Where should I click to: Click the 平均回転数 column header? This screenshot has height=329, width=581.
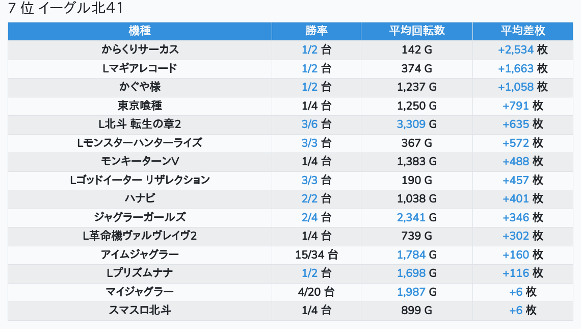(x=416, y=31)
